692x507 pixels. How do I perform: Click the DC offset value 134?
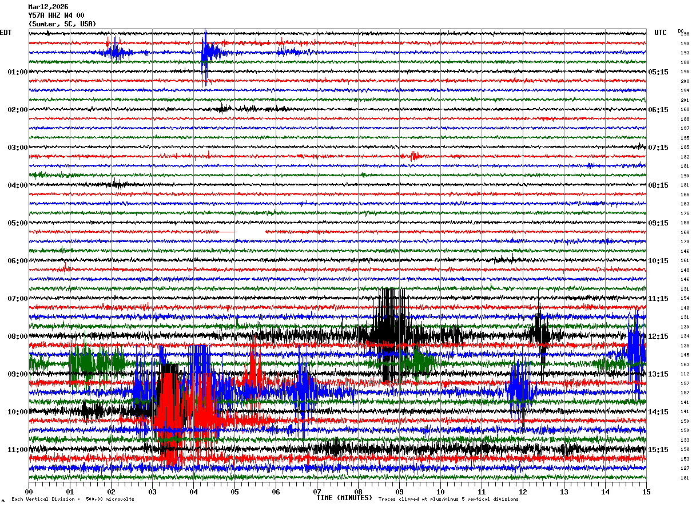tap(685, 336)
